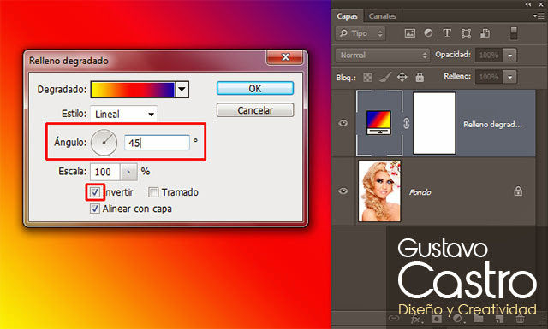Click the Fondo layer name
Viewport: 548px width, 329px height.
point(420,192)
